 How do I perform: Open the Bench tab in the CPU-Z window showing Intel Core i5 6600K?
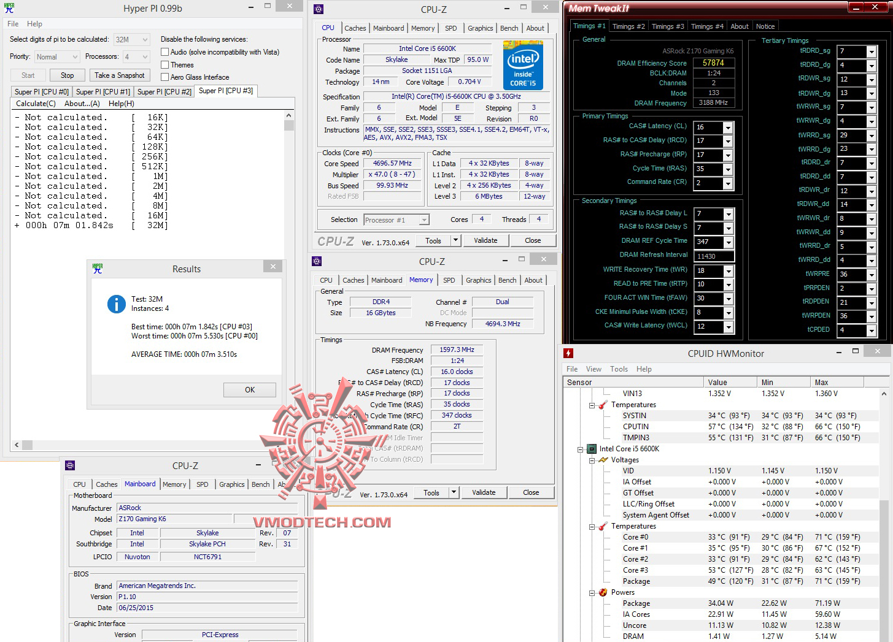[509, 28]
